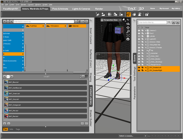This screenshot has height=139, width=183.
Task: Click the My Gallery link
Action: tap(176, 9)
